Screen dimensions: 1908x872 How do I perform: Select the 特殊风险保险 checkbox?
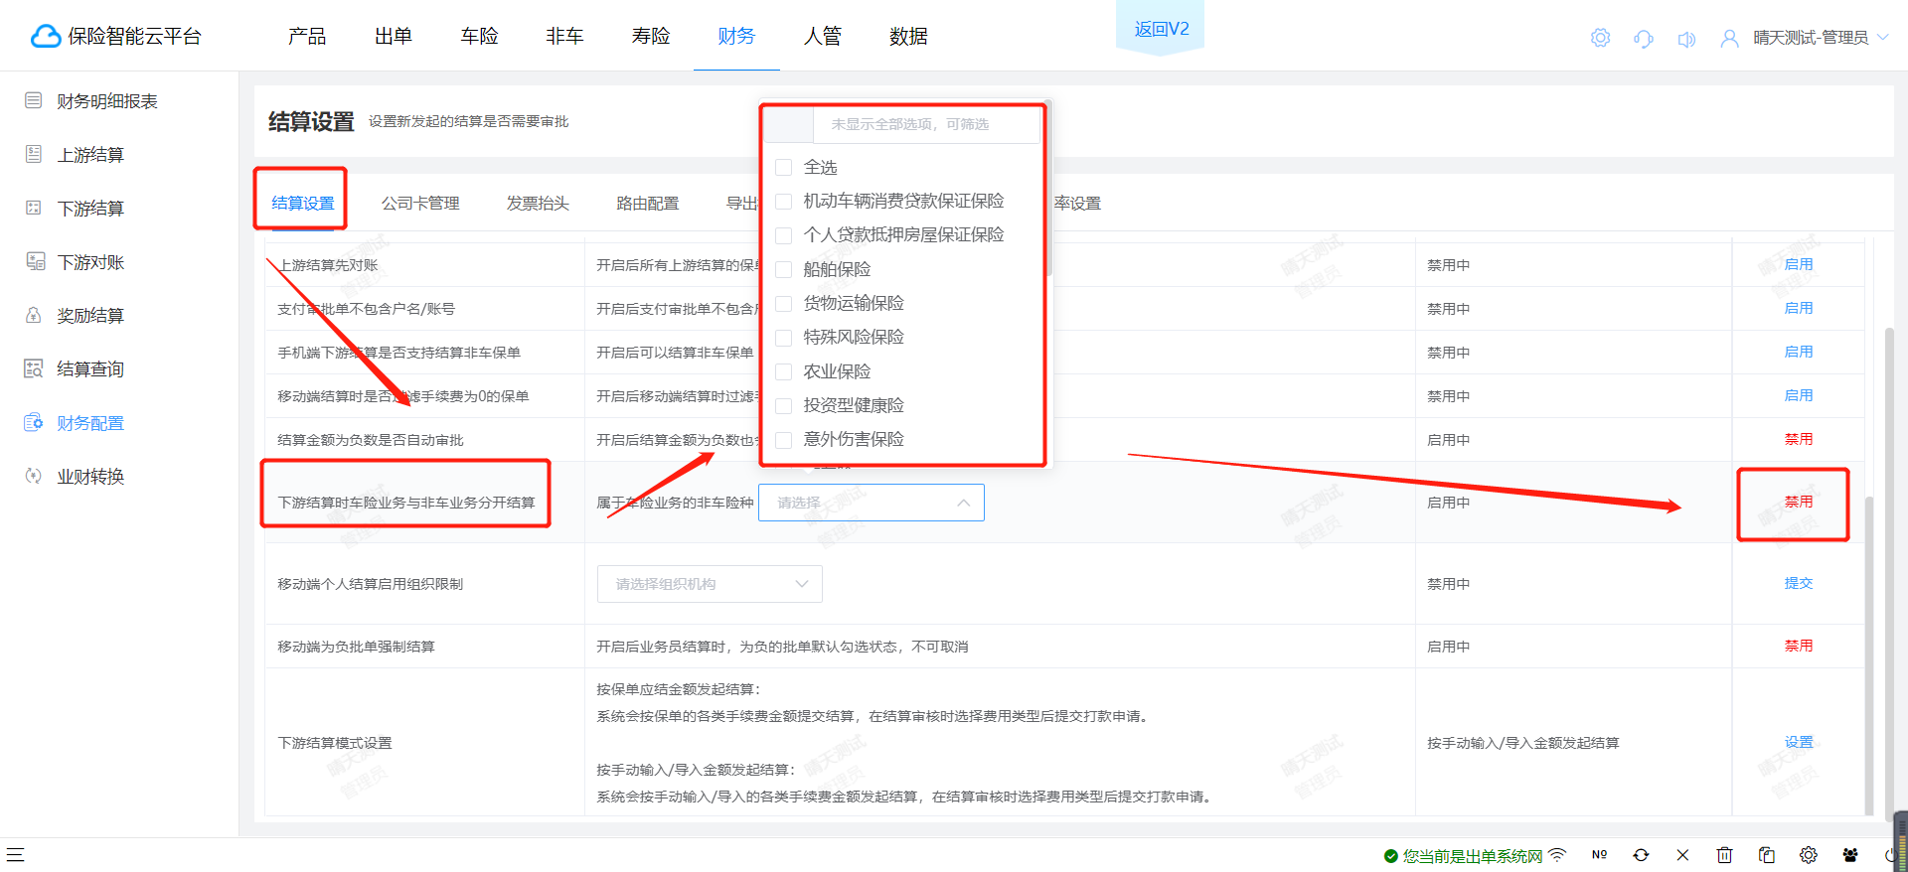tap(783, 338)
